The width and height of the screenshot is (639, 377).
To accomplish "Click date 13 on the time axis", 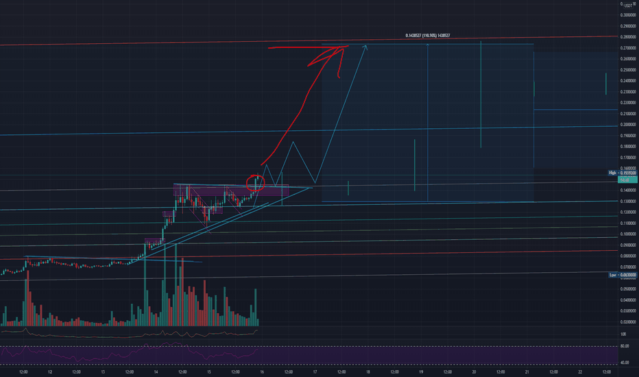I will pyautogui.click(x=103, y=372).
